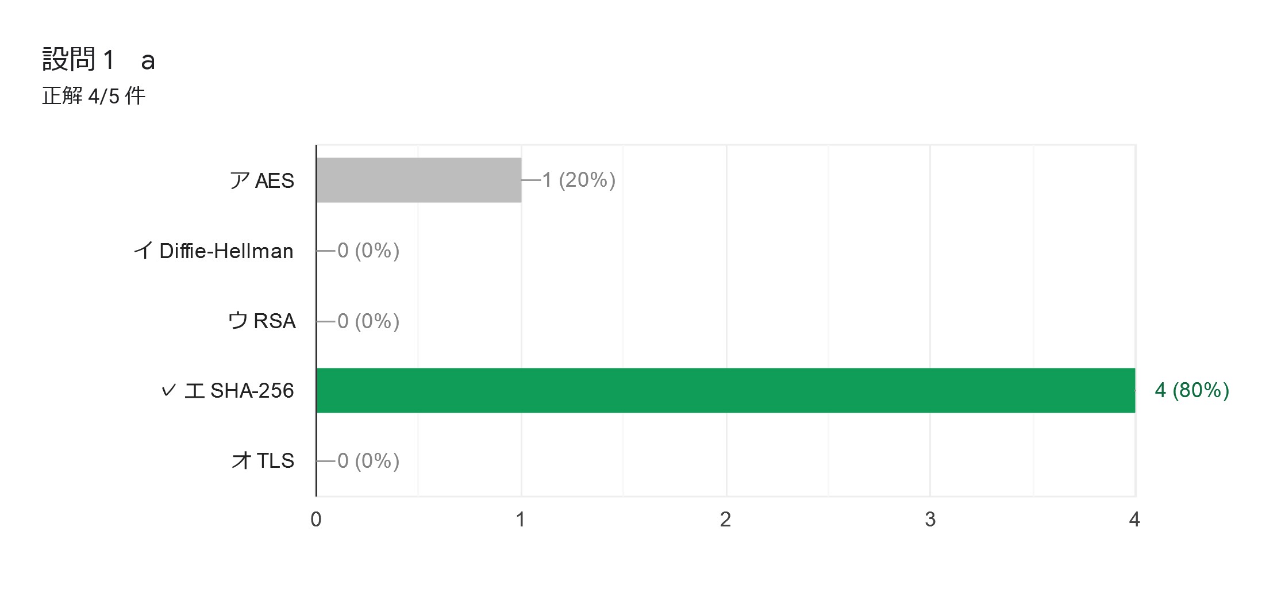Click axis tick label 3
The image size is (1262, 600).
pos(930,520)
